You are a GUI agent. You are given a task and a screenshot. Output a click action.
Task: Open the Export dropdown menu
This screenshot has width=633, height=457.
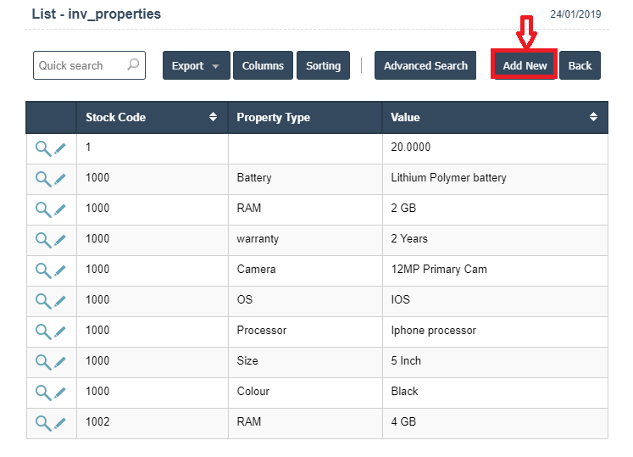[x=196, y=66]
